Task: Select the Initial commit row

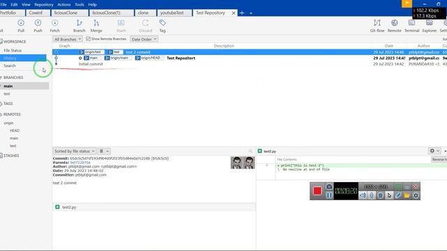Action: click(x=249, y=64)
